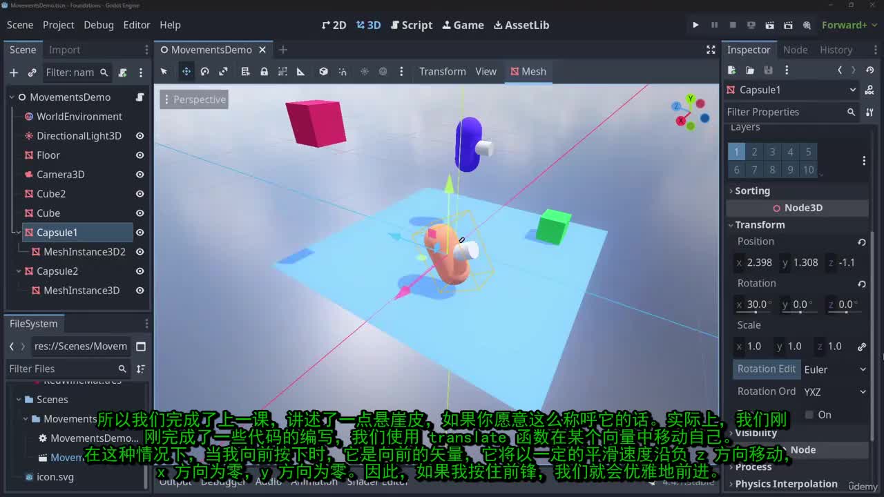Toggle visibility of MeshInstance3D2

140,252
